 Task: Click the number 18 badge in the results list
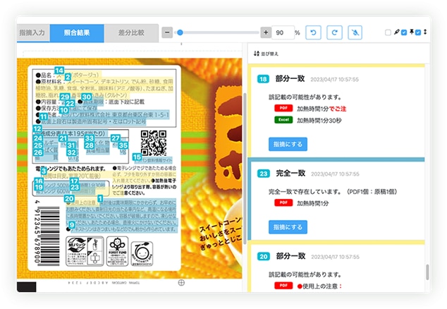pyautogui.click(x=263, y=79)
